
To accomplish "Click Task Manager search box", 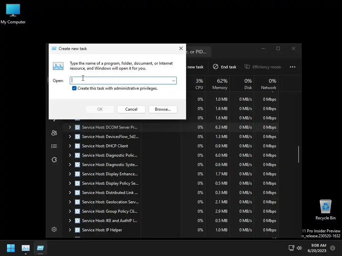I will tap(198, 52).
